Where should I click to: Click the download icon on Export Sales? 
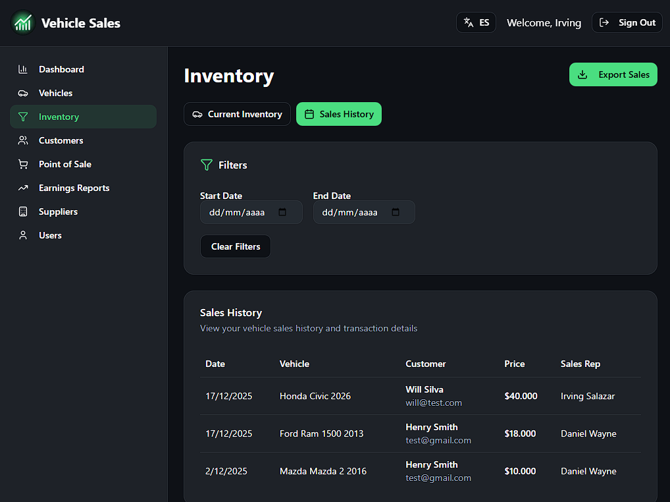tap(582, 75)
